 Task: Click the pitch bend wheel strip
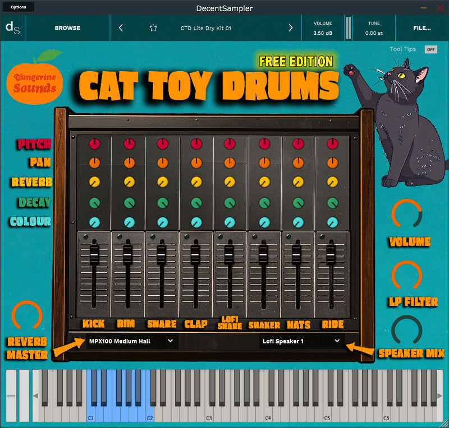point(11,396)
